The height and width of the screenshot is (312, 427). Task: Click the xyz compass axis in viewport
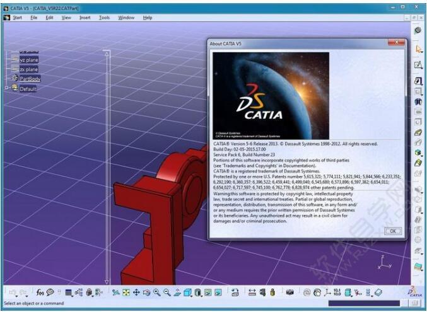pos(384,263)
